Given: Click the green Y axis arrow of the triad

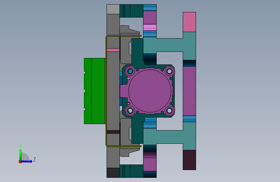Looking at the screenshot, I should click(x=20, y=155).
